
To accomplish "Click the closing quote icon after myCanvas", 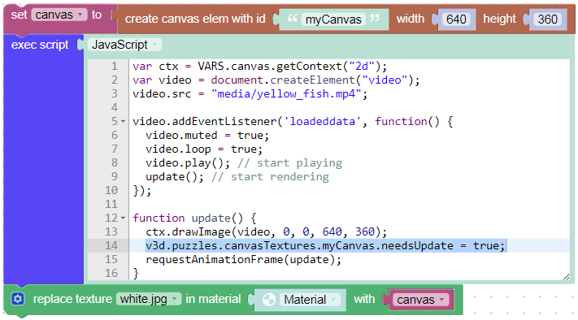I will click(375, 19).
